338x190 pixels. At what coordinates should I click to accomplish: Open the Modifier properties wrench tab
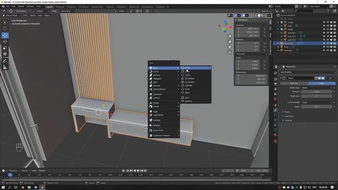pos(276,110)
